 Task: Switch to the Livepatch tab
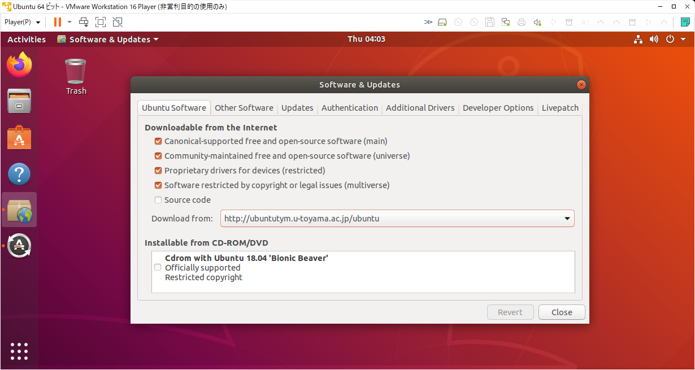point(560,108)
